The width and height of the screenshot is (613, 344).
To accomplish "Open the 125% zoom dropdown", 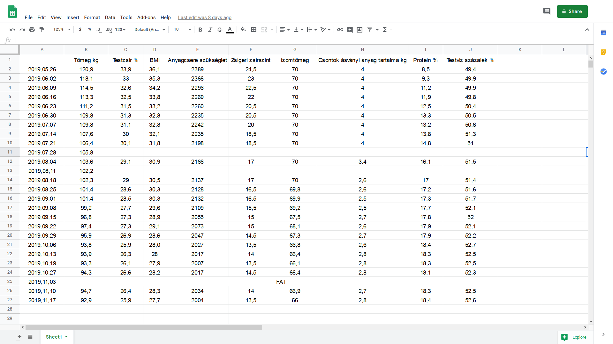I will (x=62, y=30).
